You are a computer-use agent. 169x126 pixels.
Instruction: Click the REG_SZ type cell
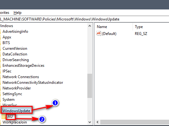(x=141, y=34)
